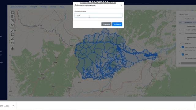The width and height of the screenshot is (196, 110).
Task: Click the Назад menu item
Action: tap(62, 7)
